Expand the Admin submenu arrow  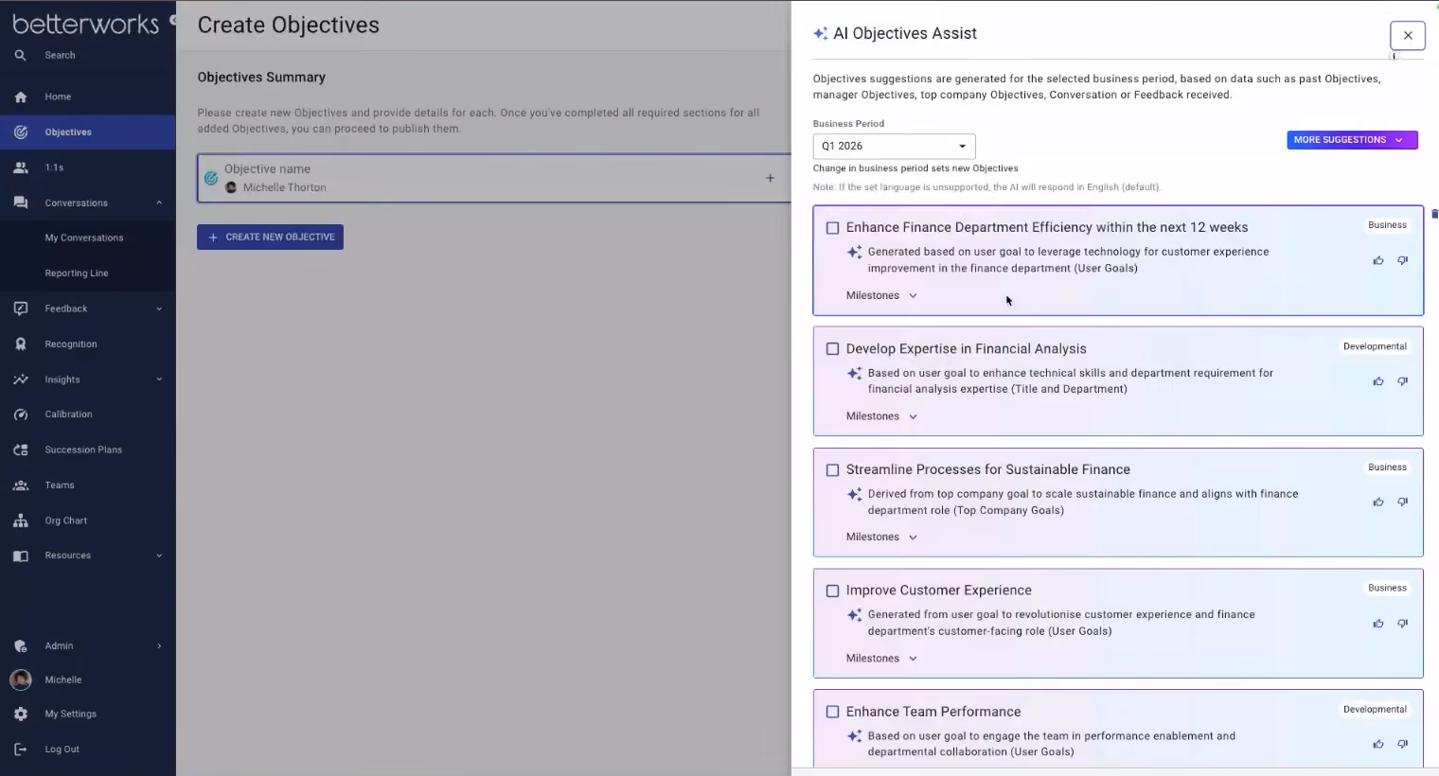coord(159,646)
